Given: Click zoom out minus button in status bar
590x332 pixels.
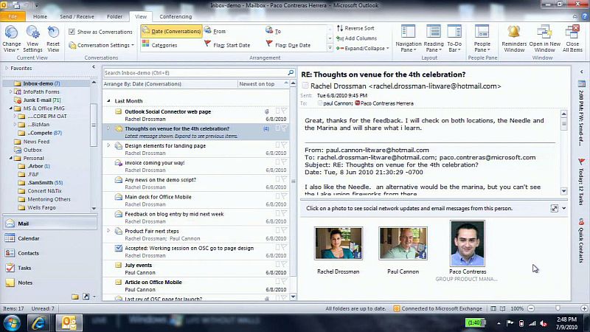Looking at the screenshot, I should coord(531,308).
